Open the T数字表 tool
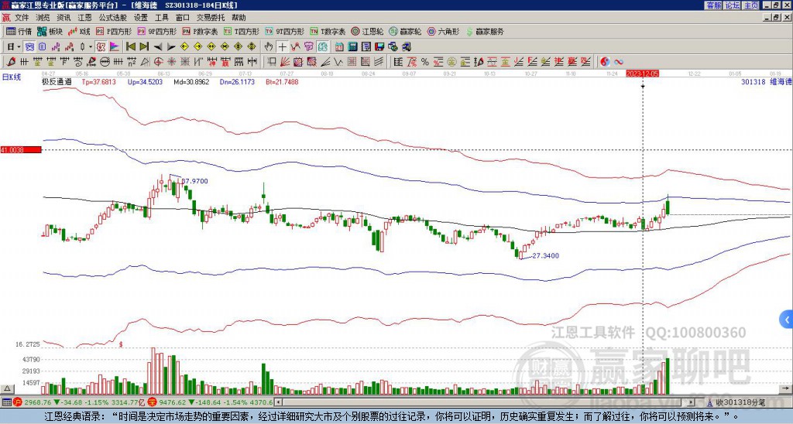The width and height of the screenshot is (793, 424). [x=328, y=31]
